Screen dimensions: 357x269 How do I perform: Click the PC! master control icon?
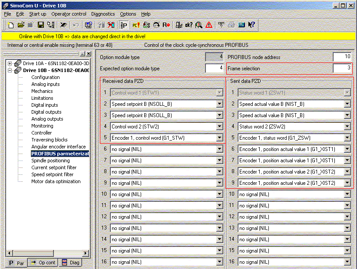point(136,25)
